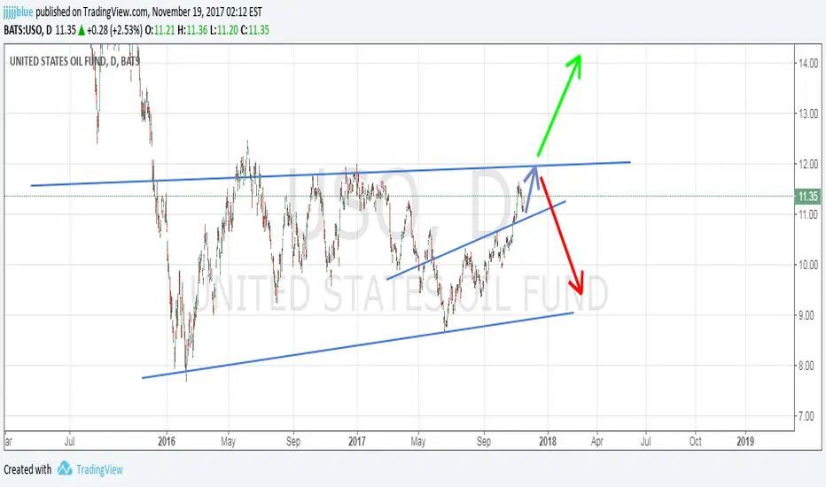The height and width of the screenshot is (487, 826).
Task: Click the 13.00 price axis label
Action: (x=808, y=113)
